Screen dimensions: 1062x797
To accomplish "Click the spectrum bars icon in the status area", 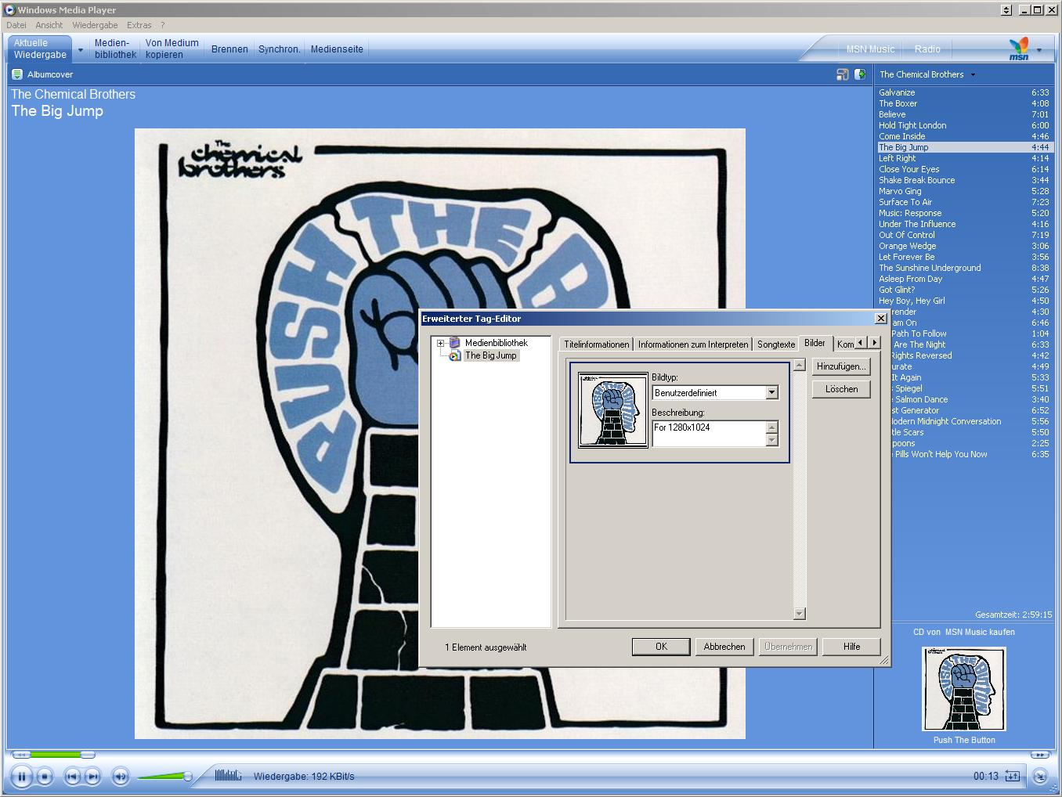I will pyautogui.click(x=228, y=776).
